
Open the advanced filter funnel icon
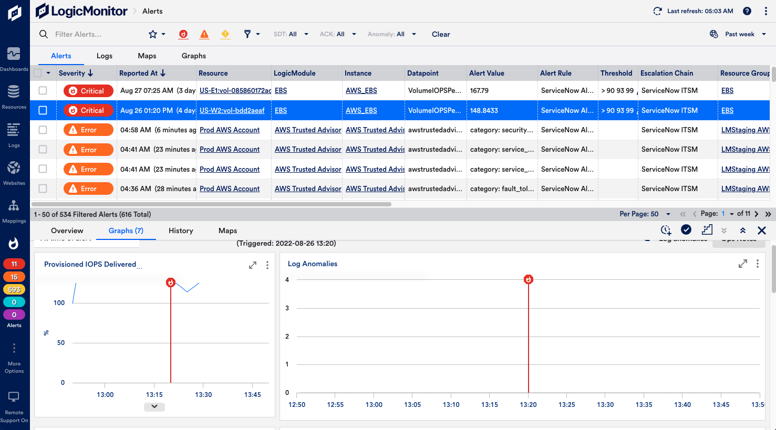click(x=247, y=34)
